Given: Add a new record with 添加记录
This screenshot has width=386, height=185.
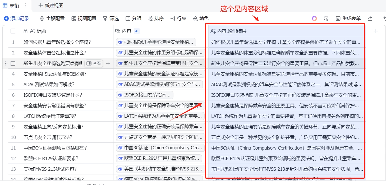Looking at the screenshot, I should (16, 18).
